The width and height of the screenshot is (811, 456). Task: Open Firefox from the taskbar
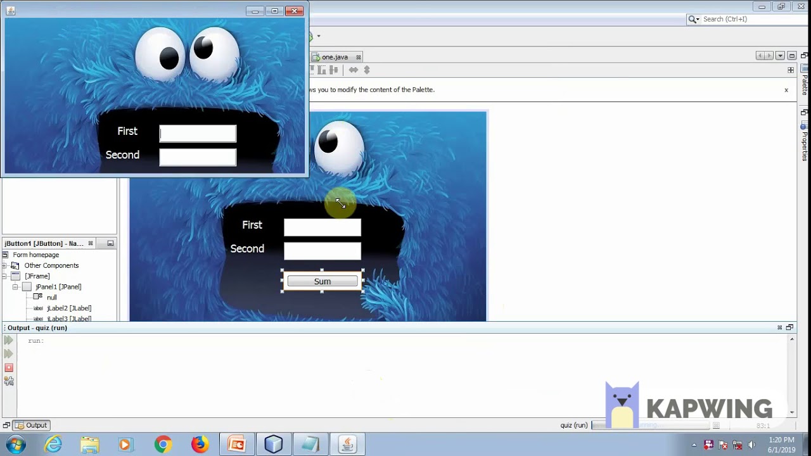[x=200, y=445]
